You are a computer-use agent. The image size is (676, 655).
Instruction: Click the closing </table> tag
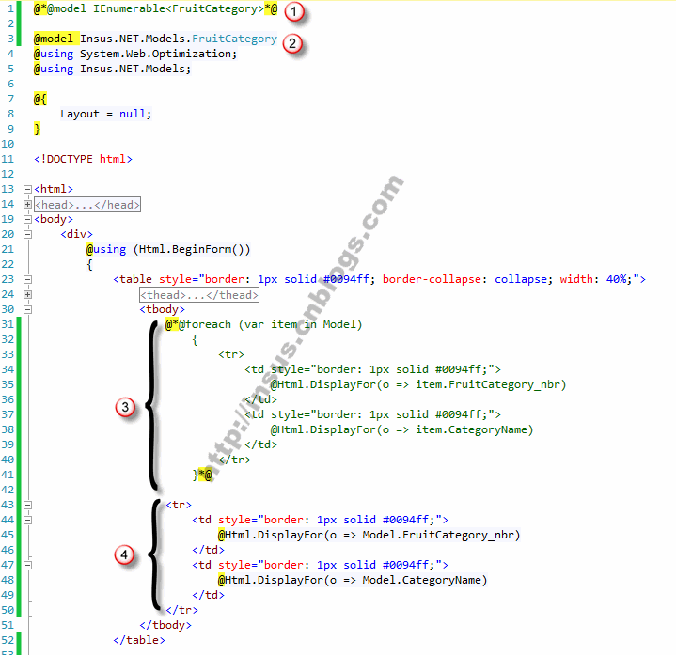coord(139,640)
